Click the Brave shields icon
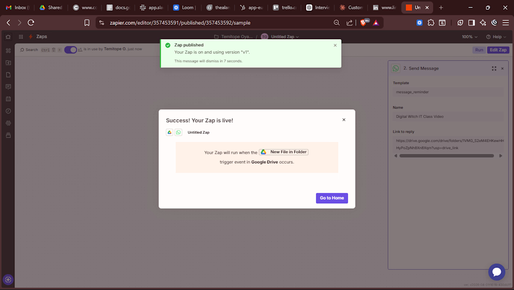 pyautogui.click(x=363, y=22)
